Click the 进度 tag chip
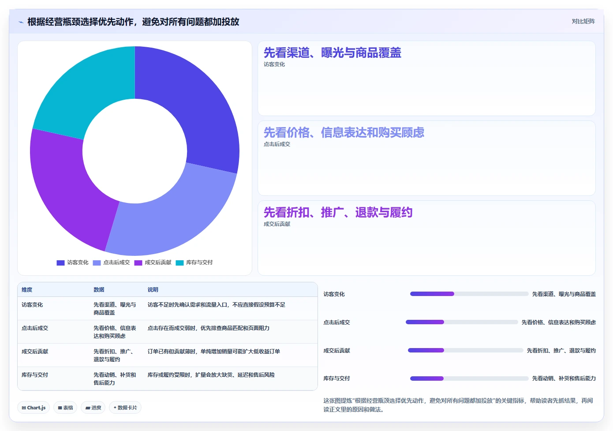 93,408
